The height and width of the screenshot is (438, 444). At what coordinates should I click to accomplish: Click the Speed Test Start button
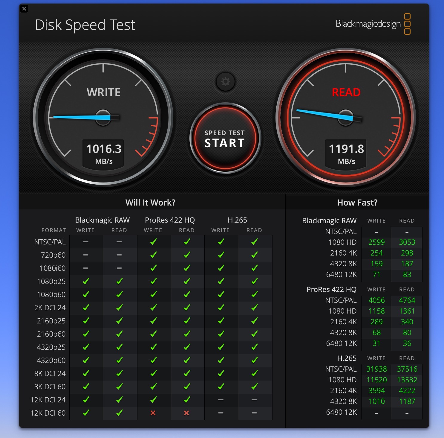[225, 139]
